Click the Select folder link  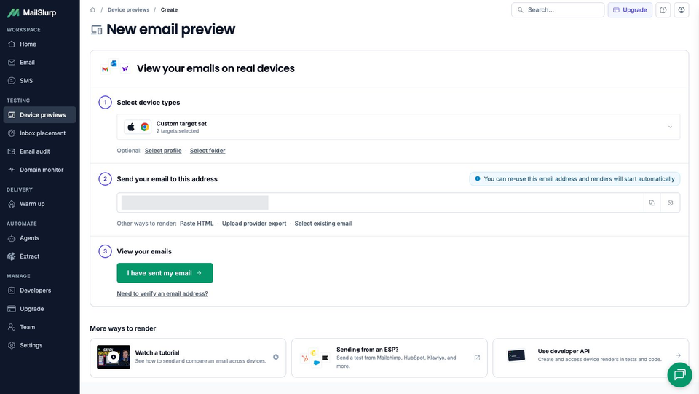point(208,151)
